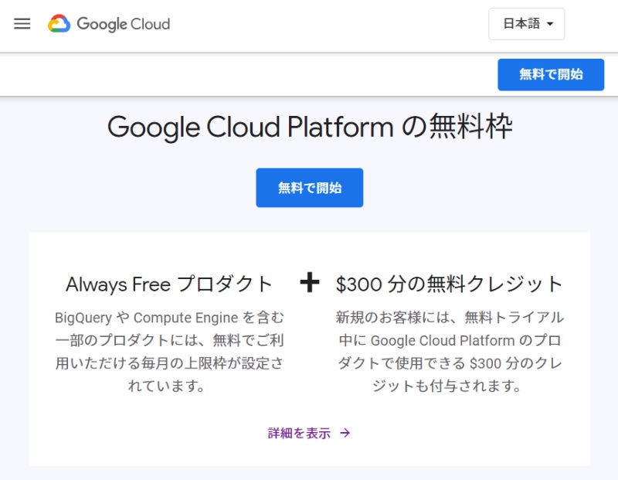Viewport: 618px width, 480px height.
Task: Click the Google Cloud wordmark text
Action: pos(123,24)
